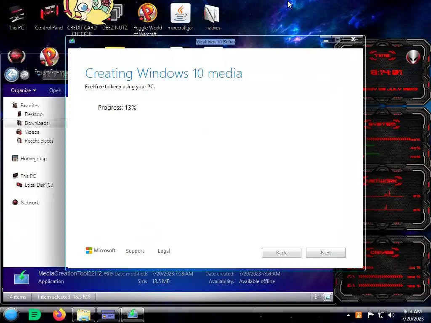The height and width of the screenshot is (323, 431).
Task: Show hidden tray icons arrow
Action: tap(348, 315)
